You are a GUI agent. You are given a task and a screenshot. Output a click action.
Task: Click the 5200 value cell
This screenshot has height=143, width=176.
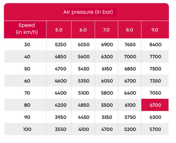coord(130,129)
